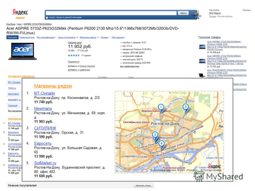This screenshot has width=255, height=191.
Task: Click the Написать отзыв button
Action: [143, 186]
